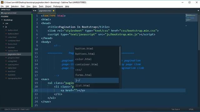Open Tab Size: 4 selector in status bar

176,109
